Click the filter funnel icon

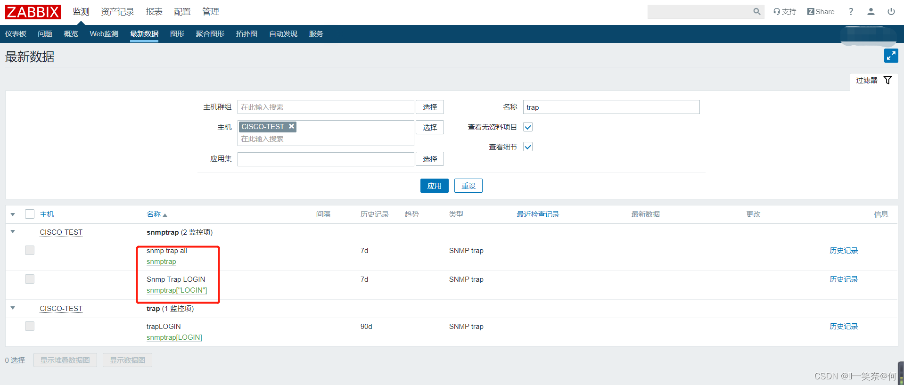[x=888, y=80]
